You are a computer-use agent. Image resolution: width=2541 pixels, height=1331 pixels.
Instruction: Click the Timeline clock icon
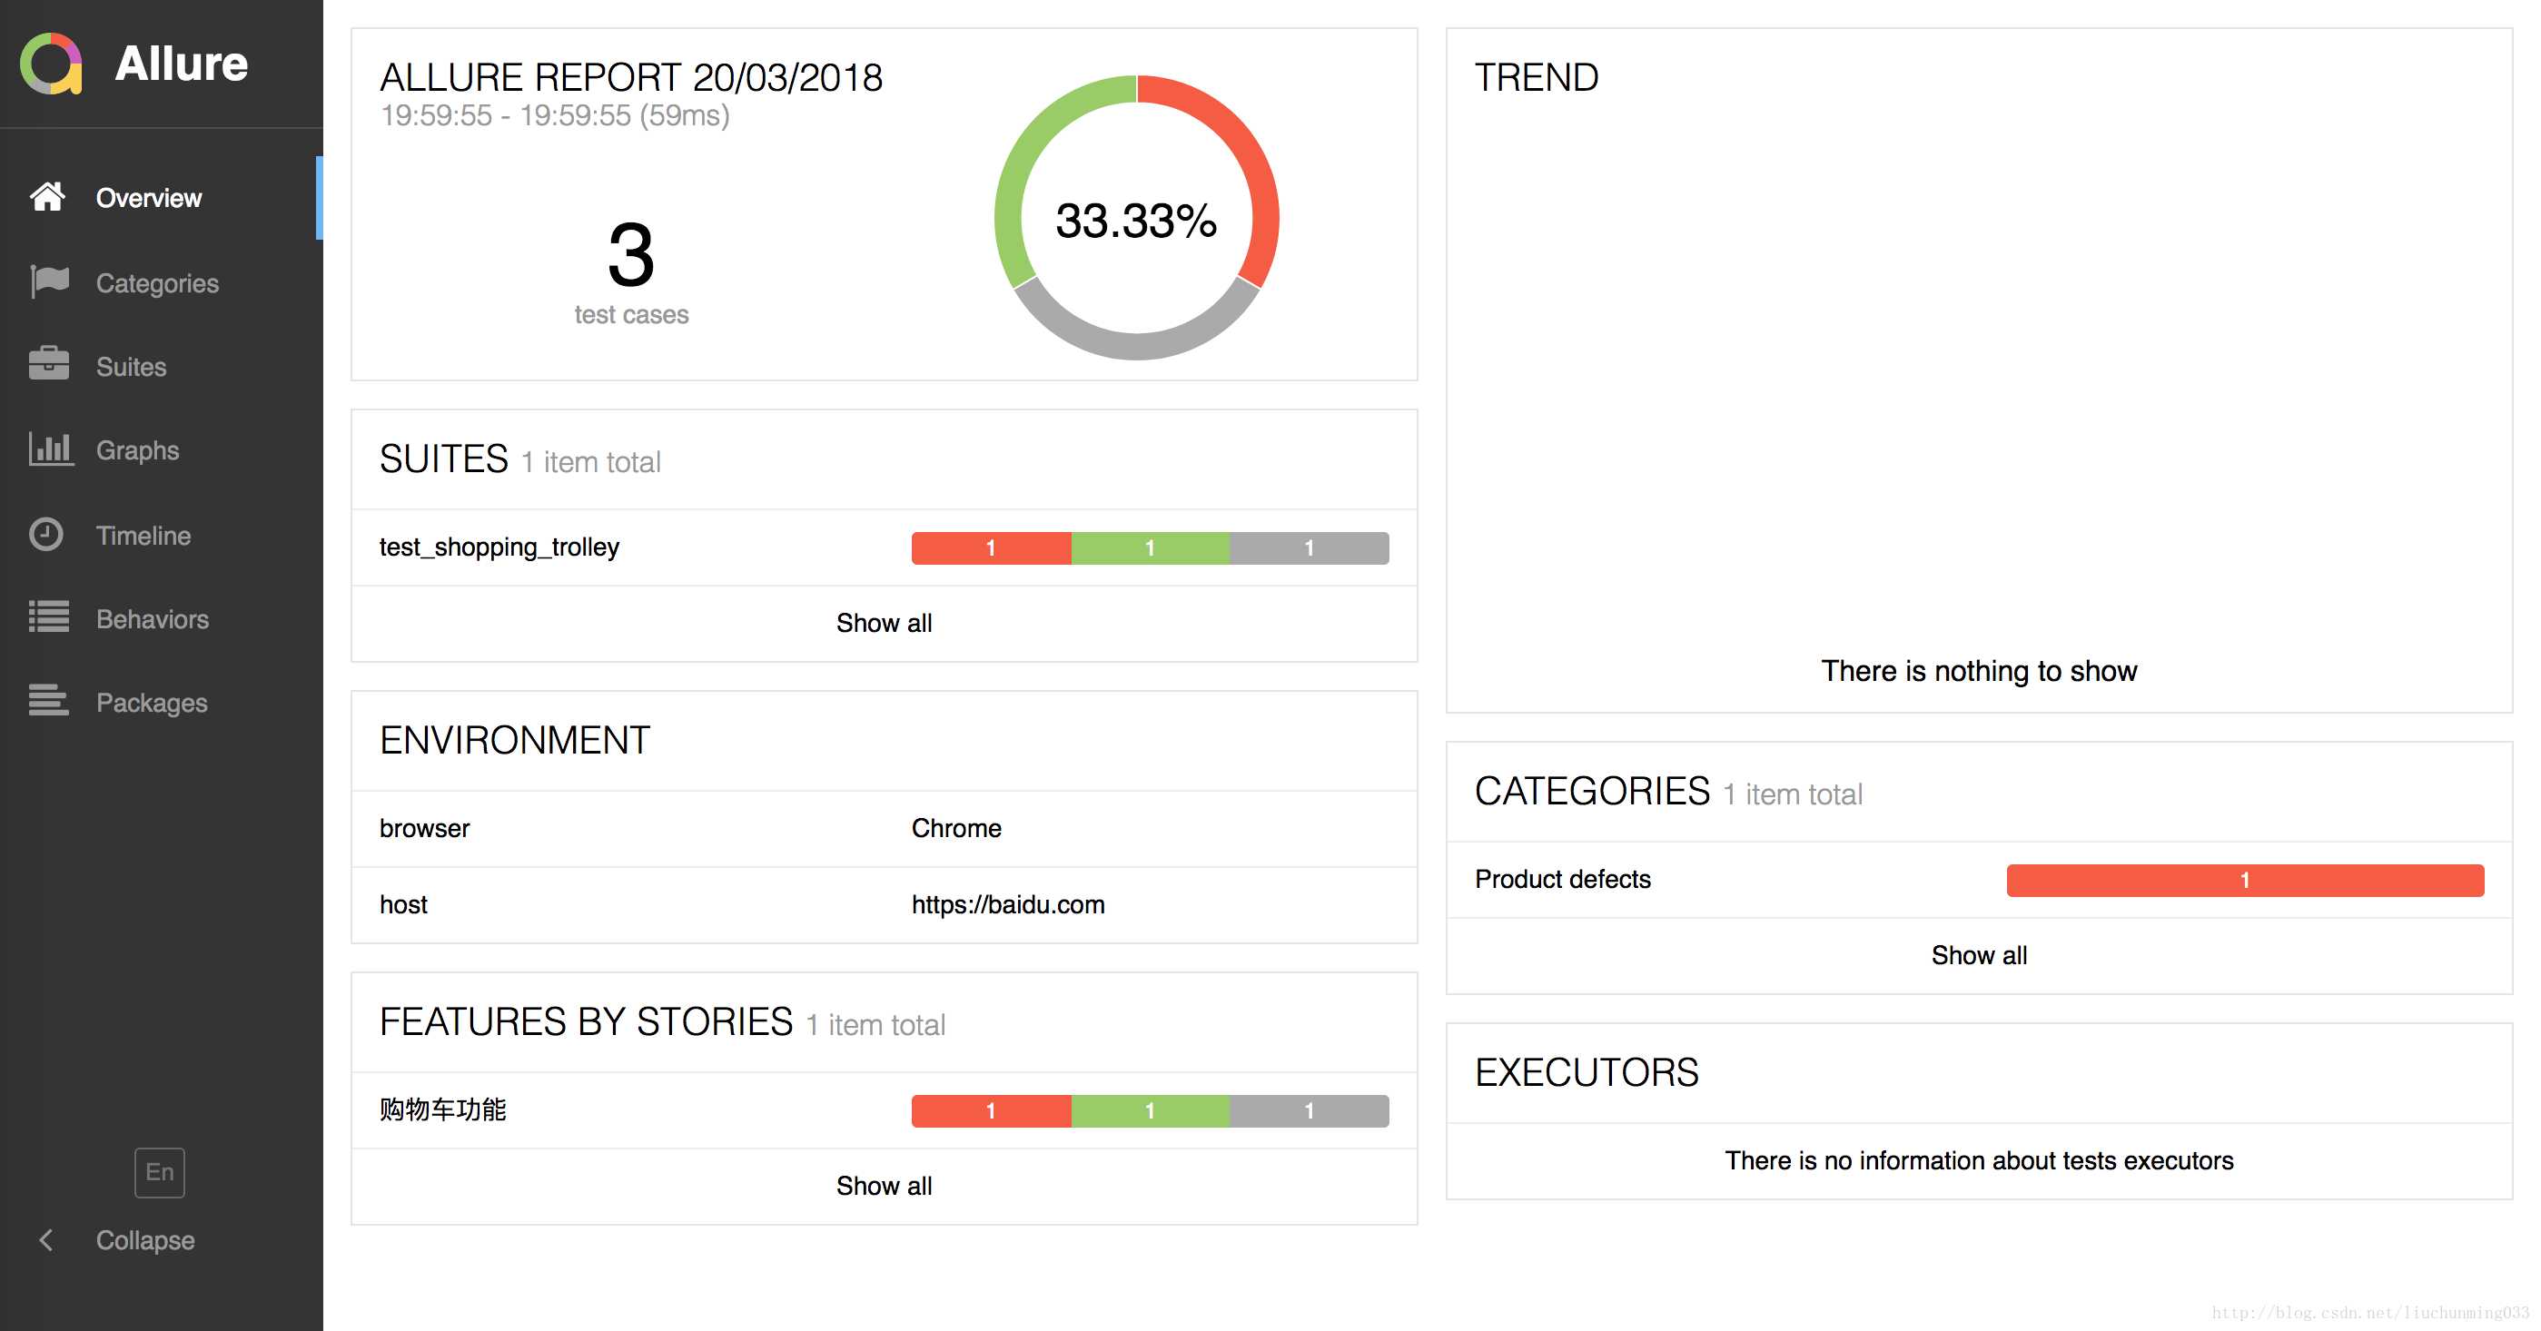46,535
